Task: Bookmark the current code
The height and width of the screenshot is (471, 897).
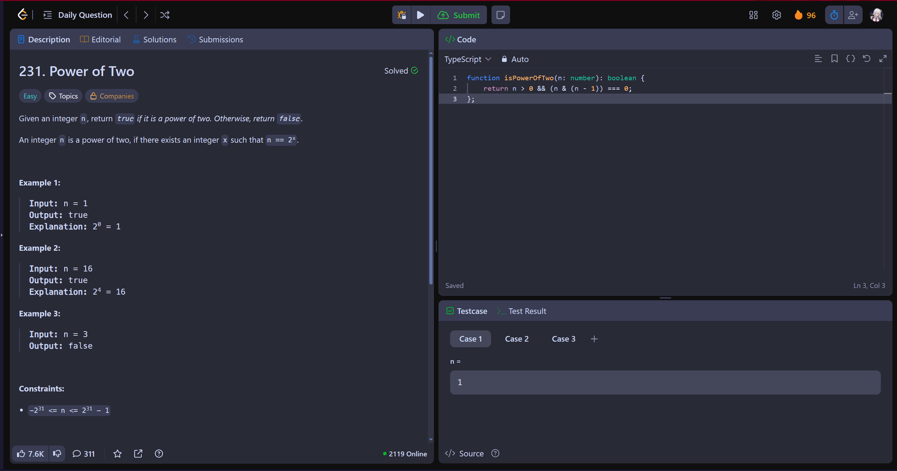Action: pos(834,58)
